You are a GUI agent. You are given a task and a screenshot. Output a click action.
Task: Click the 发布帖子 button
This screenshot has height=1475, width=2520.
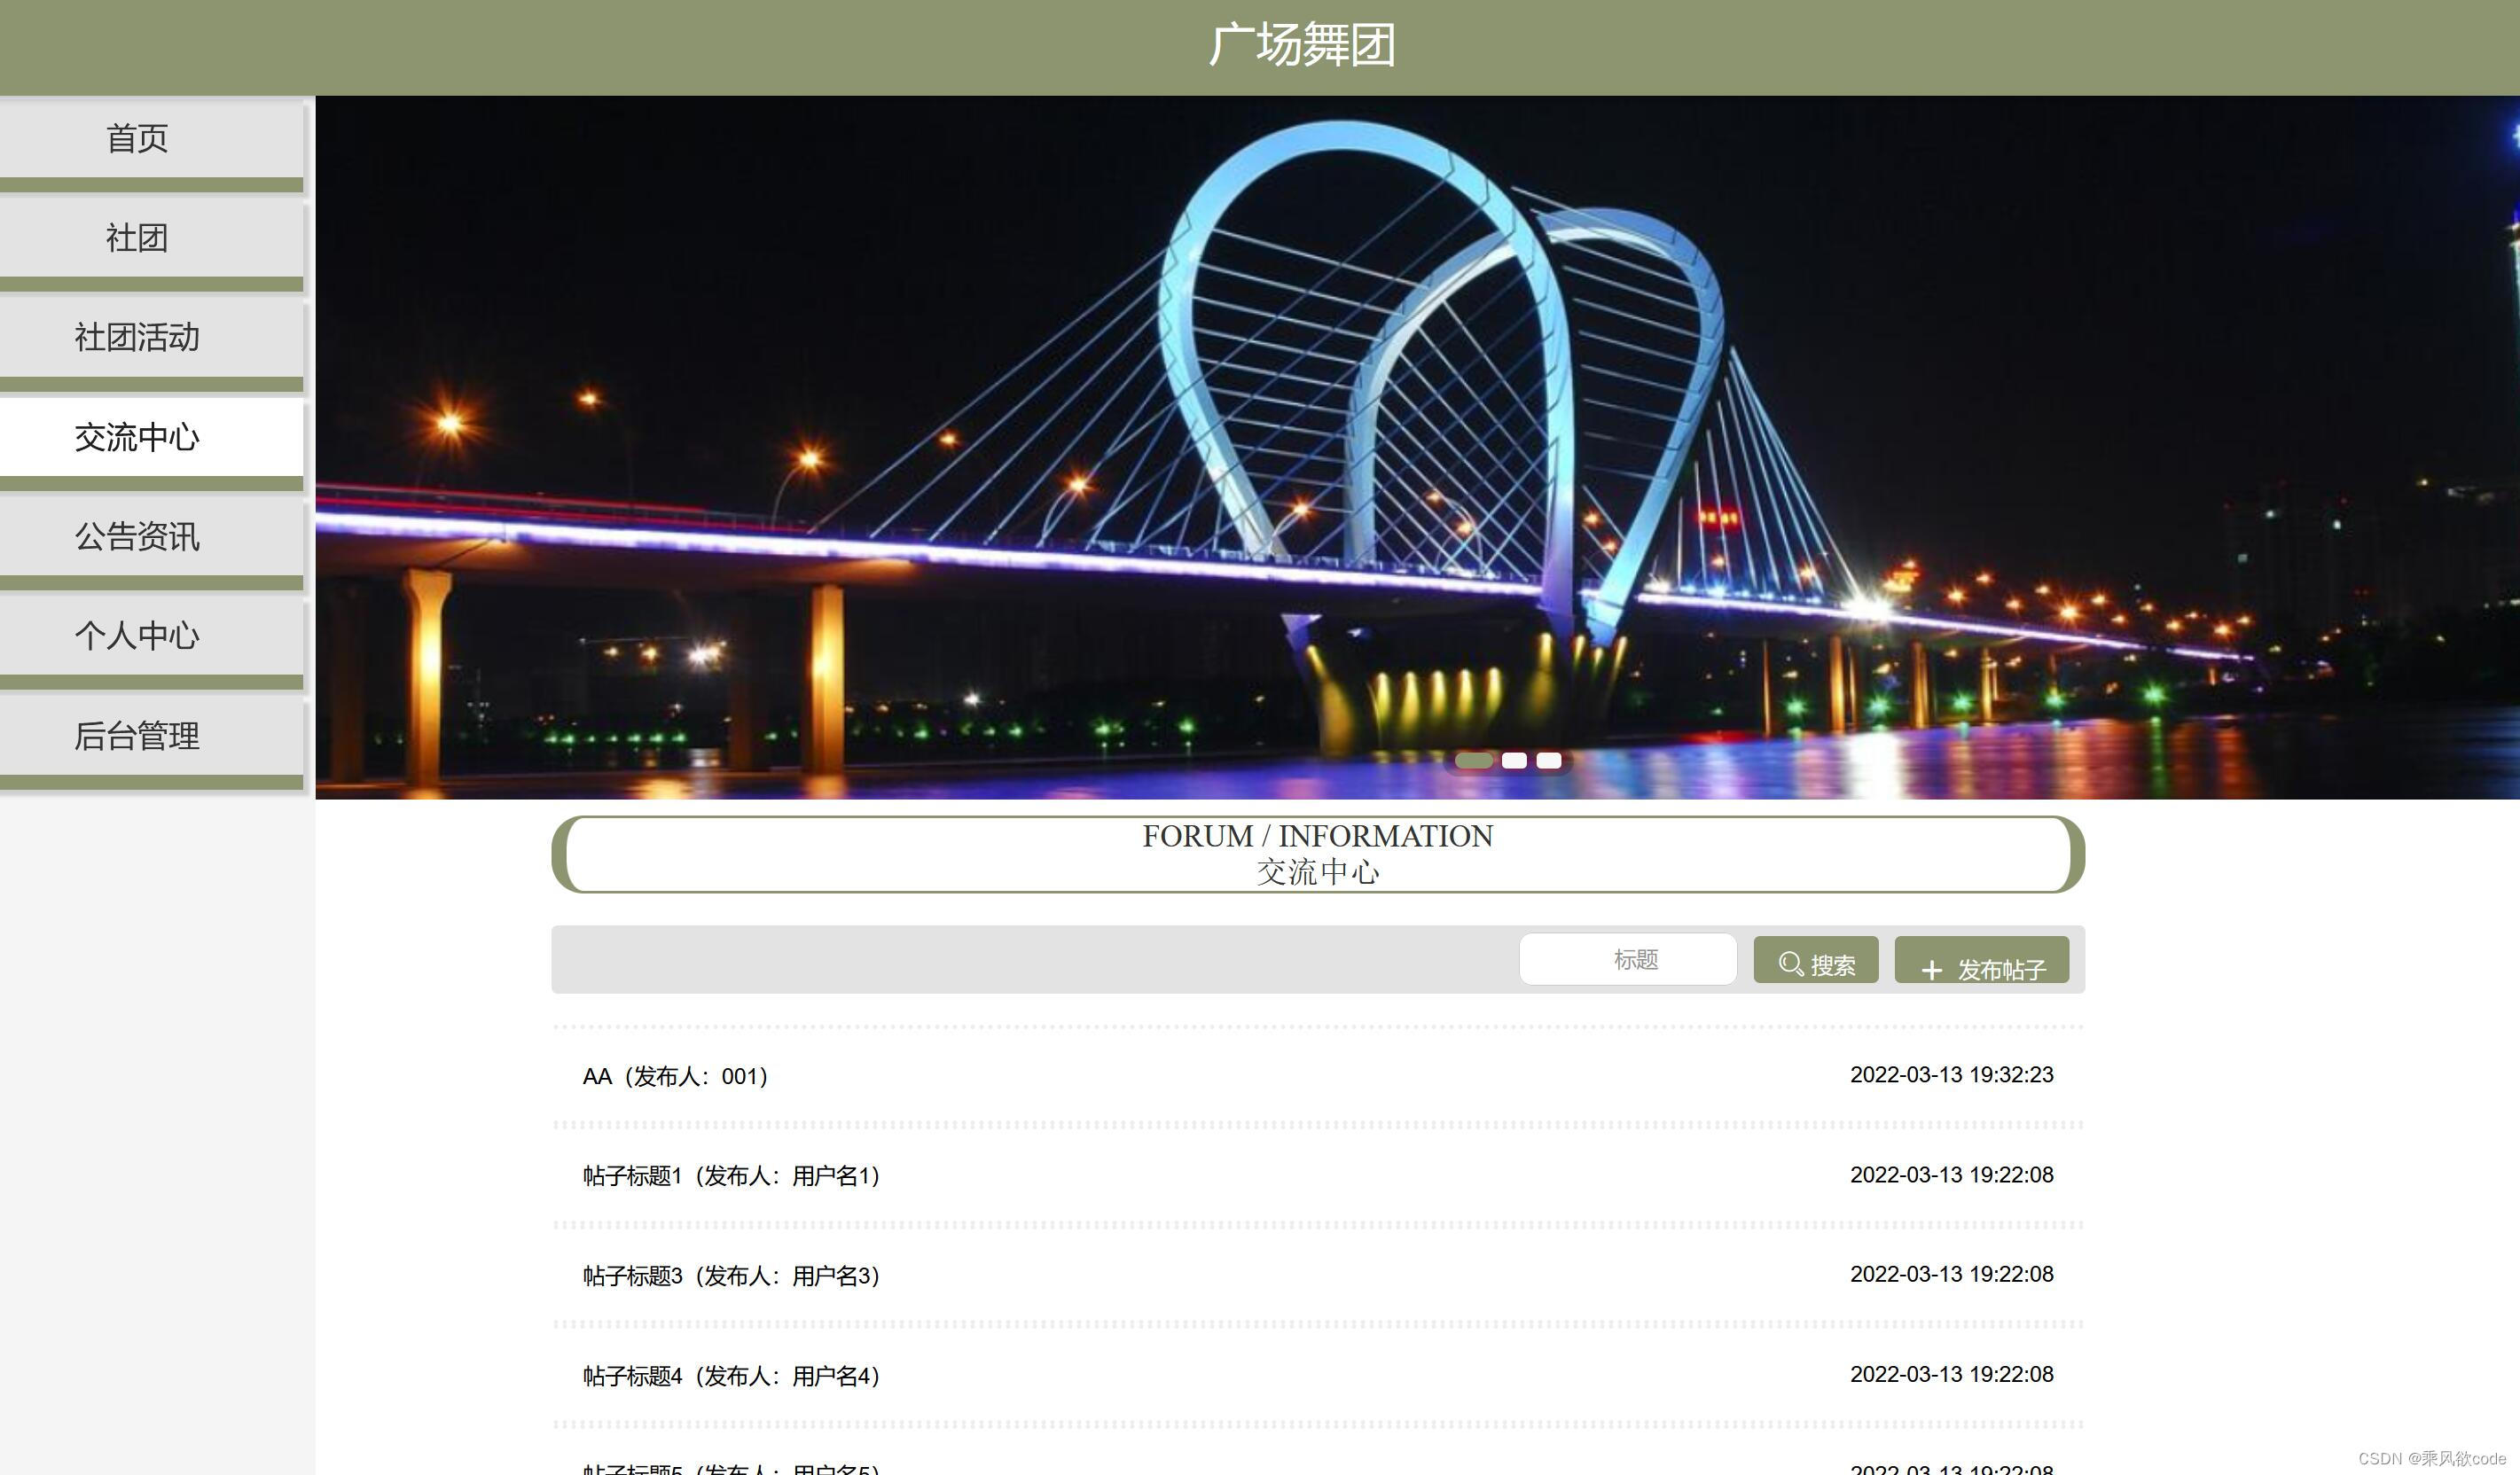coord(1981,961)
